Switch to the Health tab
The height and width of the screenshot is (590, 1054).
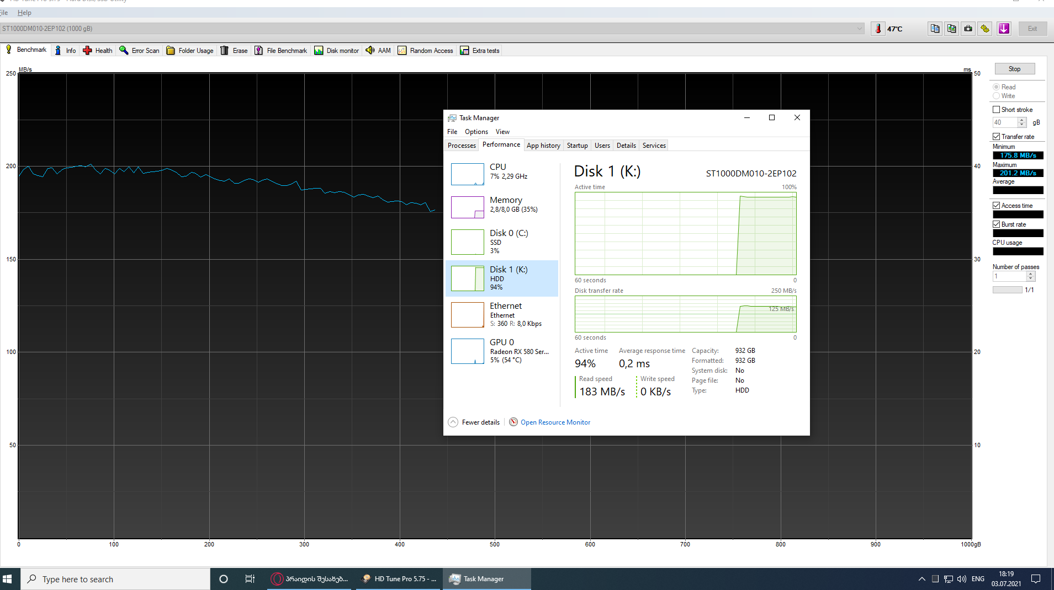pos(98,51)
